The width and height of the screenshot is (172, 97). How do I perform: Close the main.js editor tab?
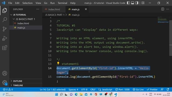[86, 9]
